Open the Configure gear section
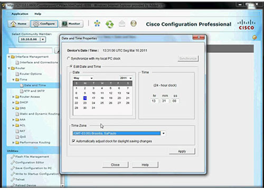 [44, 24]
